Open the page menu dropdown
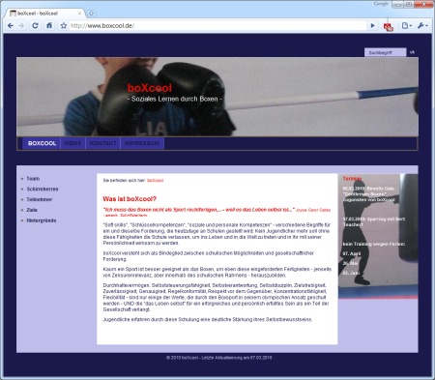Screen dimensions: 435x380 click(x=407, y=26)
